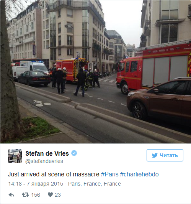The width and height of the screenshot is (191, 204).
Task: Click the blue verified badge
Action: [x=74, y=153]
